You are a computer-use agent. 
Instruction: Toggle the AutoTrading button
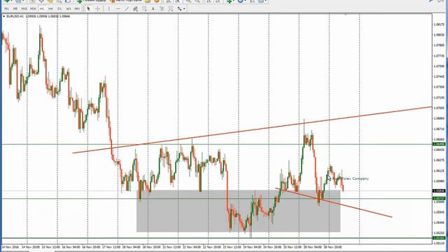click(x=127, y=1)
